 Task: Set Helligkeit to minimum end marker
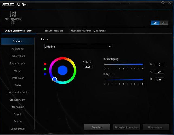point(104,84)
